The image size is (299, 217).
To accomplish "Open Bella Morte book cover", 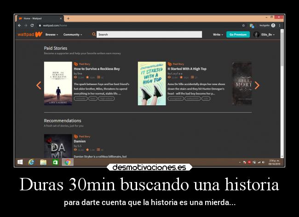I will tap(242, 84).
